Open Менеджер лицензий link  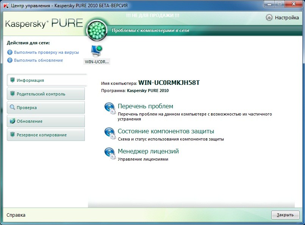click(x=148, y=151)
